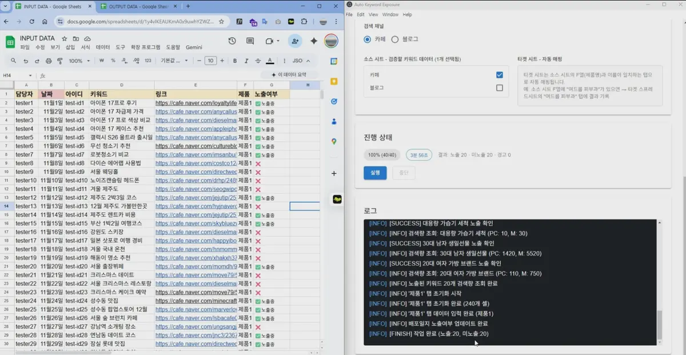Click the font size 10 field
The width and height of the screenshot is (686, 355).
[210, 61]
